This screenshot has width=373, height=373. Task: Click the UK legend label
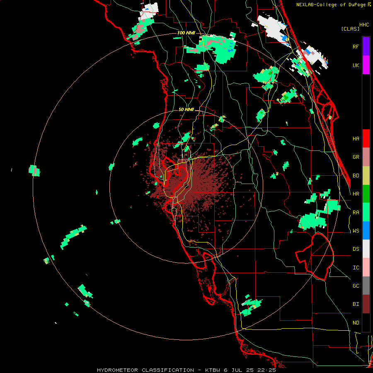pyautogui.click(x=356, y=65)
